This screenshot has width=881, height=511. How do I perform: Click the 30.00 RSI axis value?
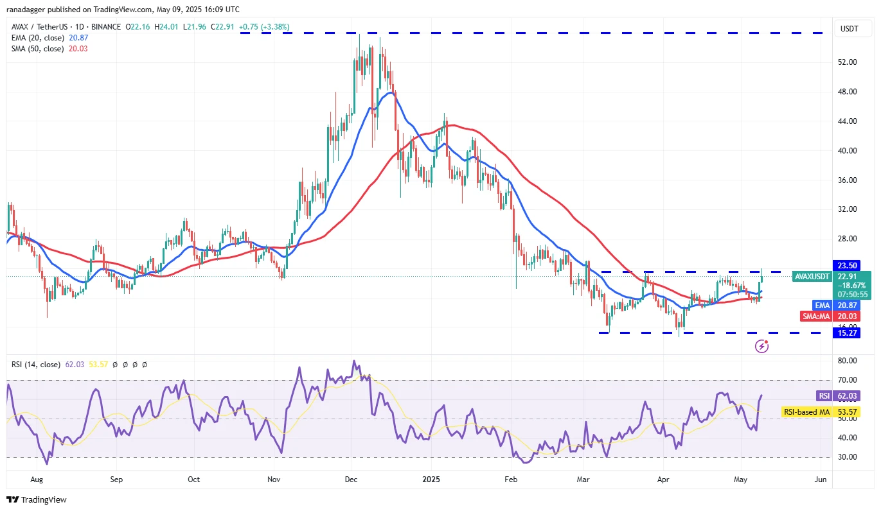point(848,458)
